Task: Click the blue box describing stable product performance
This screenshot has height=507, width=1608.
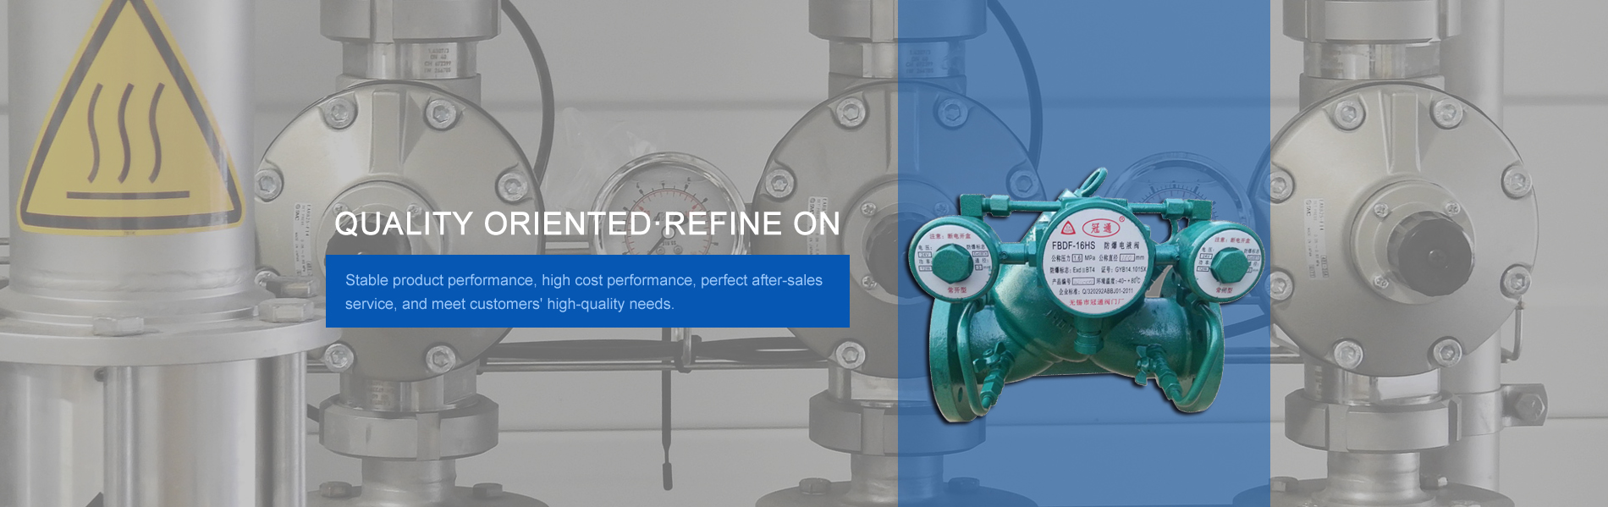Action: point(586,291)
